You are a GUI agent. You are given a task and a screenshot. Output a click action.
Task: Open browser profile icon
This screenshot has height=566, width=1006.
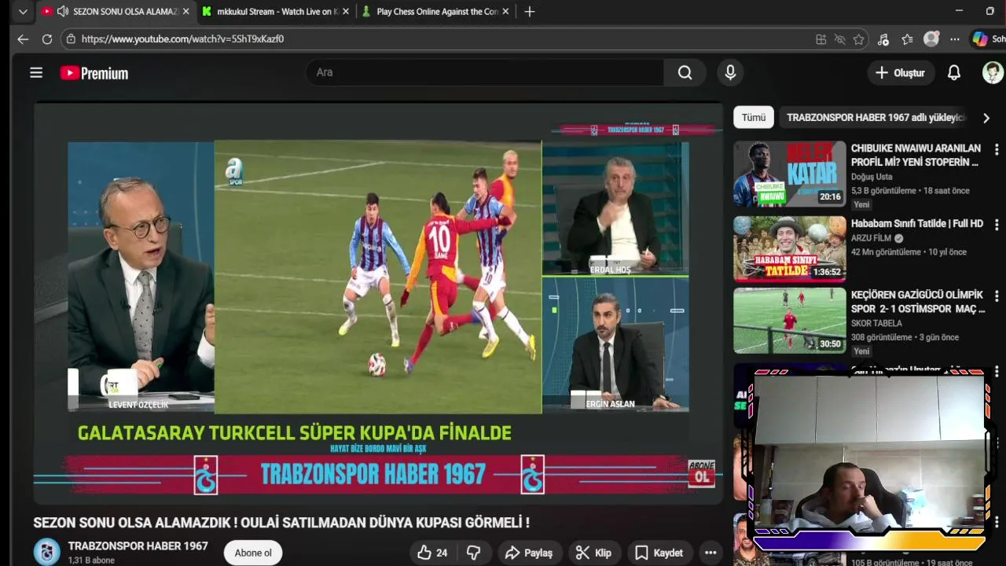931,39
